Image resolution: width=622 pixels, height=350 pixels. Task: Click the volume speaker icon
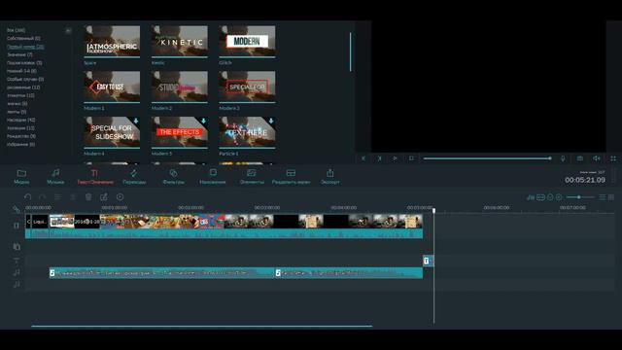596,158
